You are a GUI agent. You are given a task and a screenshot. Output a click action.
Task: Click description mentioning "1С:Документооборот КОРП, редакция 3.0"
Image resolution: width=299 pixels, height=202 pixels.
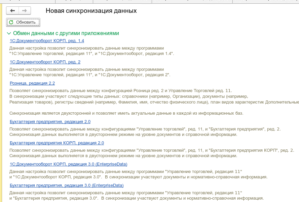[139, 174]
